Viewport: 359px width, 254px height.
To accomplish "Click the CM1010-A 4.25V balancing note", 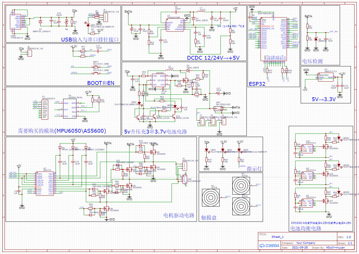I will [x=321, y=223].
